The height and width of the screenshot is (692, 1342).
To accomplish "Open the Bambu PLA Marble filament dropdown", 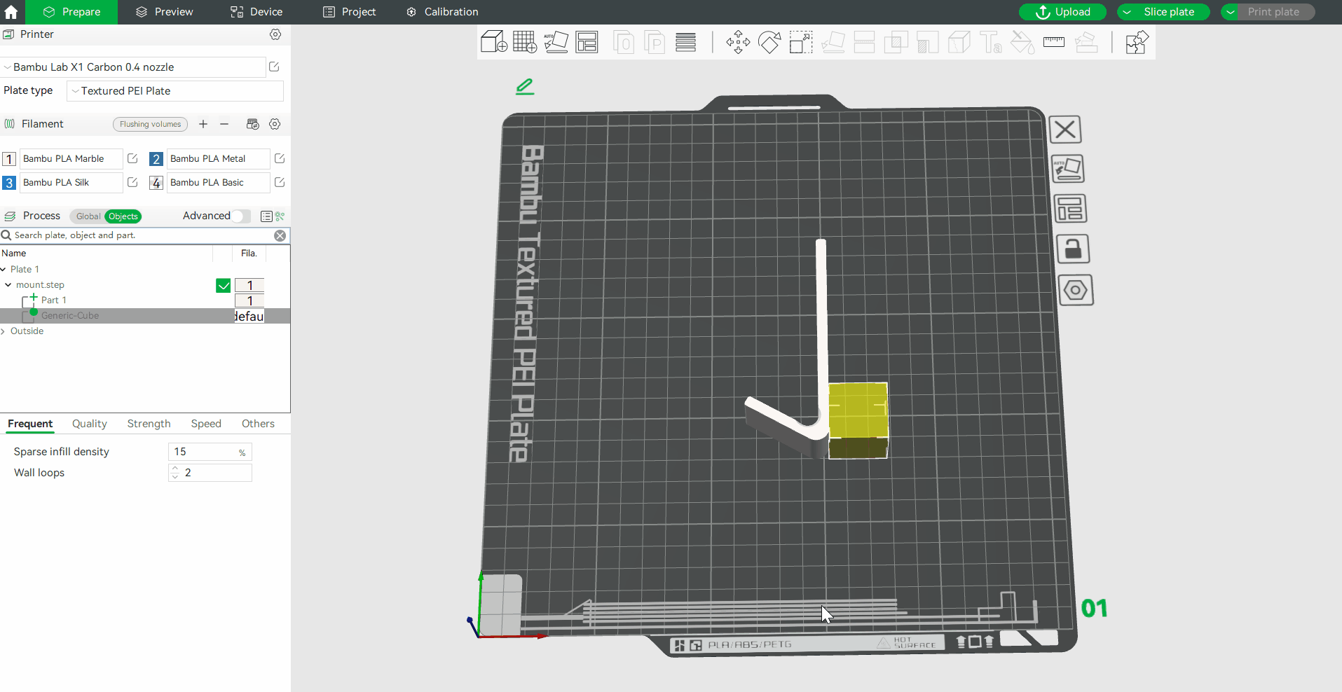I will [x=71, y=159].
